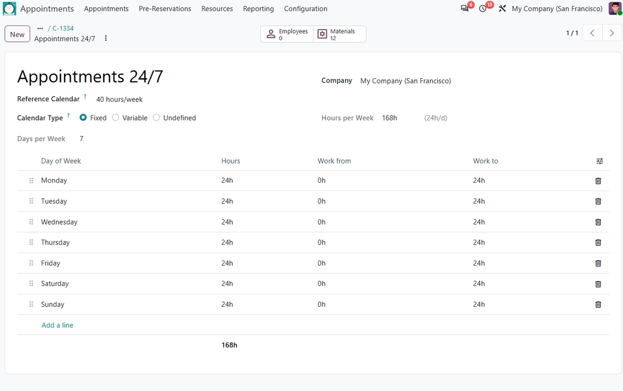Image resolution: width=623 pixels, height=391 pixels.
Task: Delete the Thursday line
Action: (598, 242)
